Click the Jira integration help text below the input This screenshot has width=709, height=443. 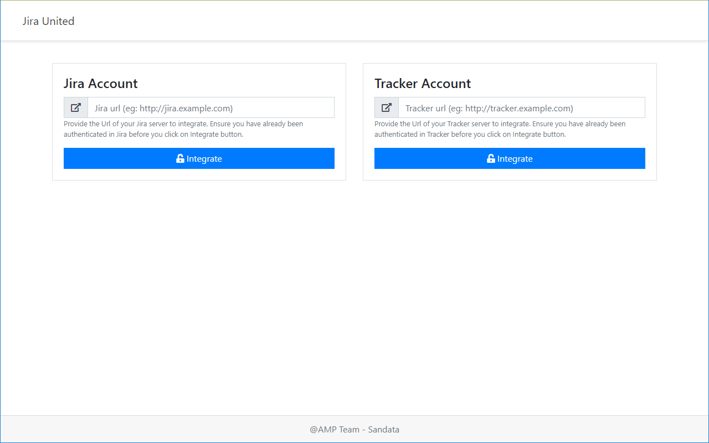click(x=183, y=129)
